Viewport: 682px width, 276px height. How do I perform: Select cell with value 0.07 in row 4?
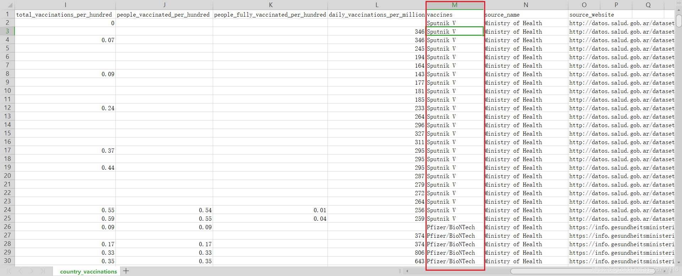pyautogui.click(x=65, y=40)
